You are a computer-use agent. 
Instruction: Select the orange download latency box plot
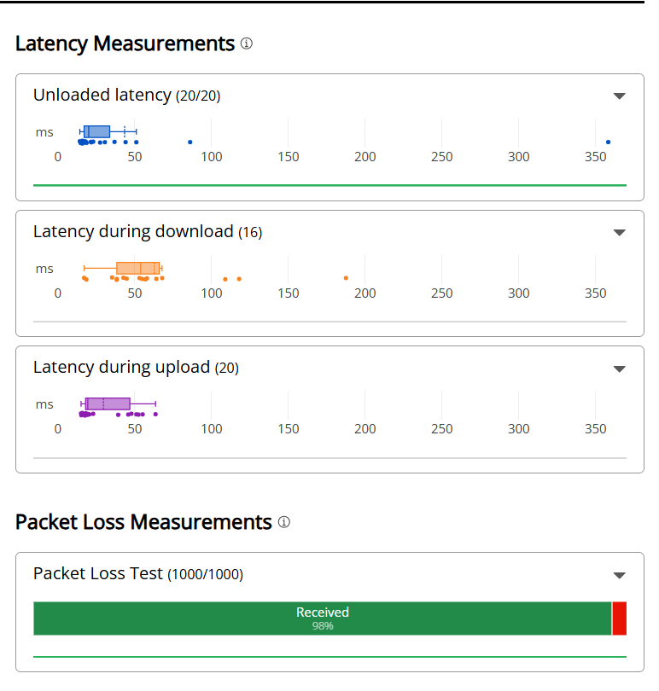pos(137,268)
